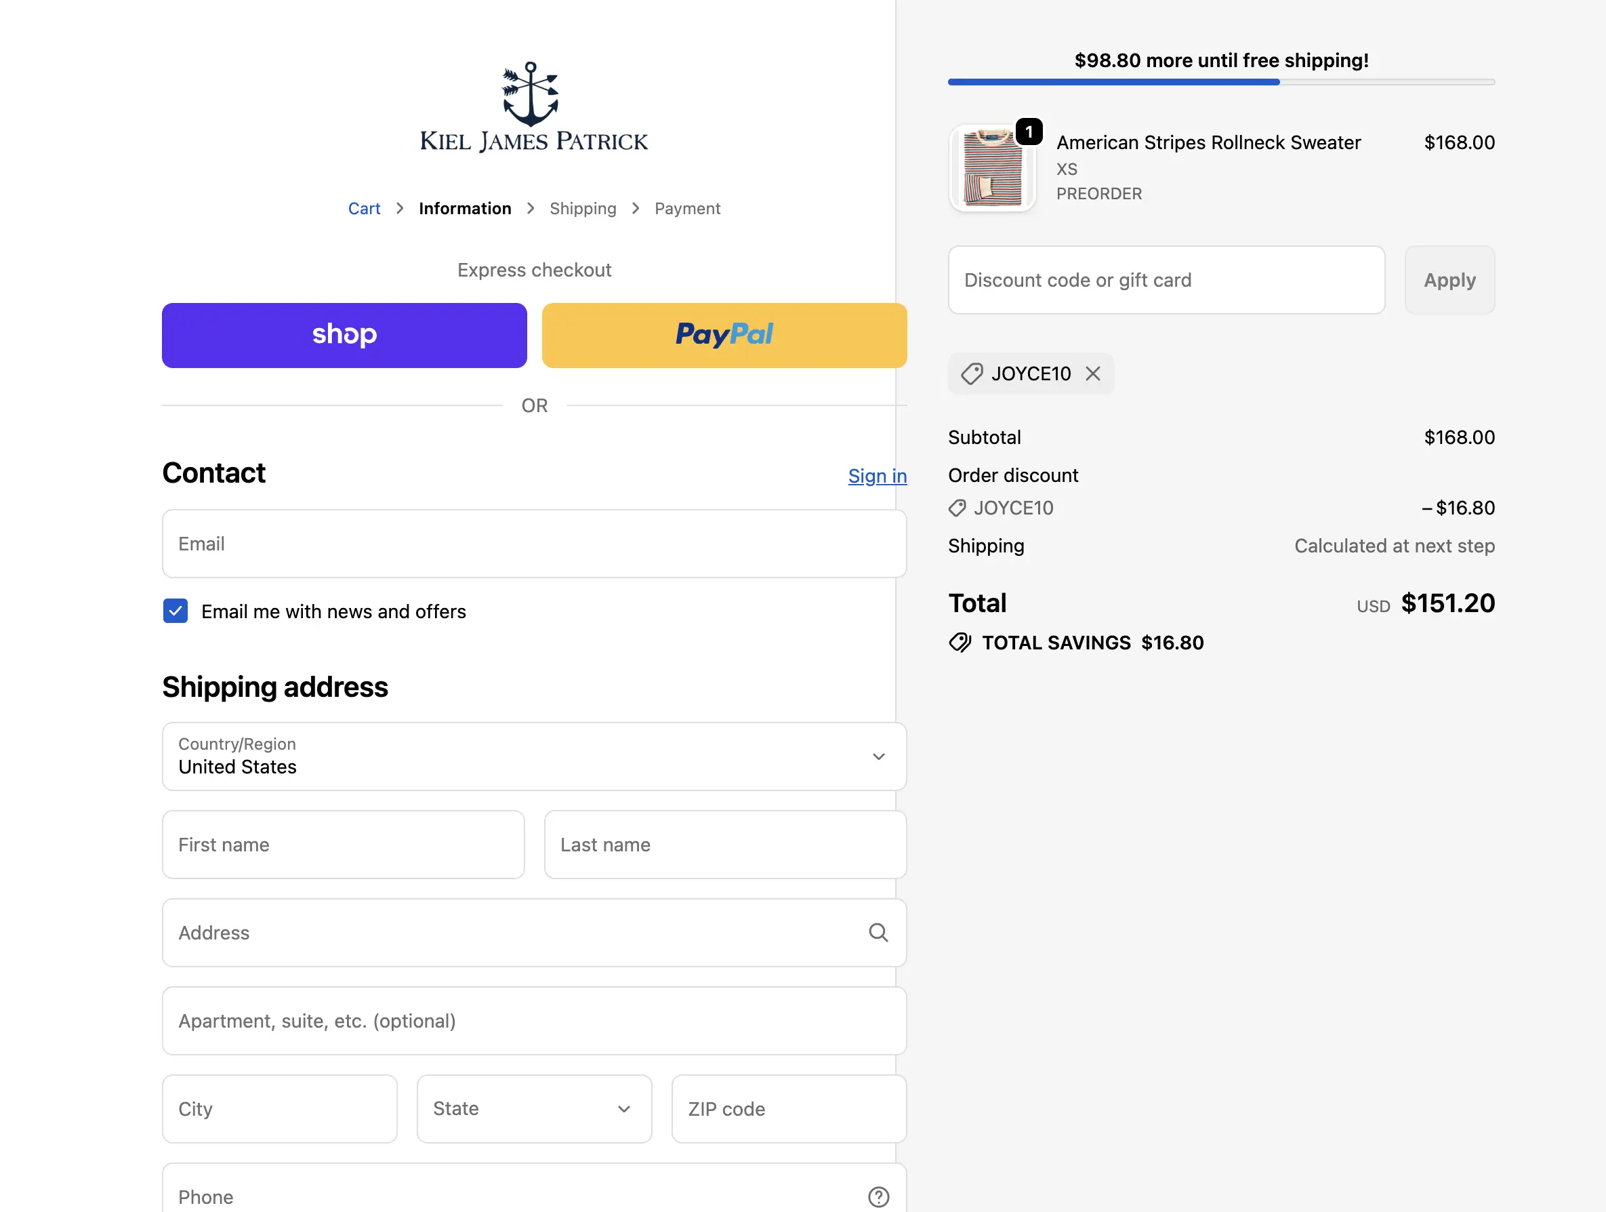This screenshot has width=1606, height=1212.
Task: Click the free shipping progress bar
Action: point(1220,82)
